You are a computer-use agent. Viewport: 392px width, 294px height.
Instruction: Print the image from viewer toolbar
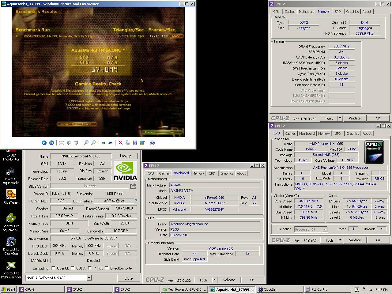(128, 143)
